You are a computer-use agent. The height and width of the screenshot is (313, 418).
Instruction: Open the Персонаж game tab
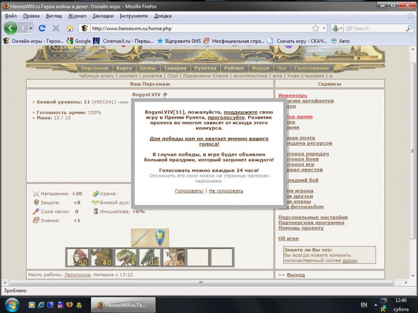click(x=95, y=68)
